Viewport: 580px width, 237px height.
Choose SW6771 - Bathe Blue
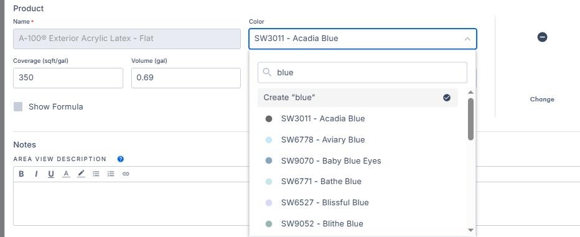[x=358, y=182]
